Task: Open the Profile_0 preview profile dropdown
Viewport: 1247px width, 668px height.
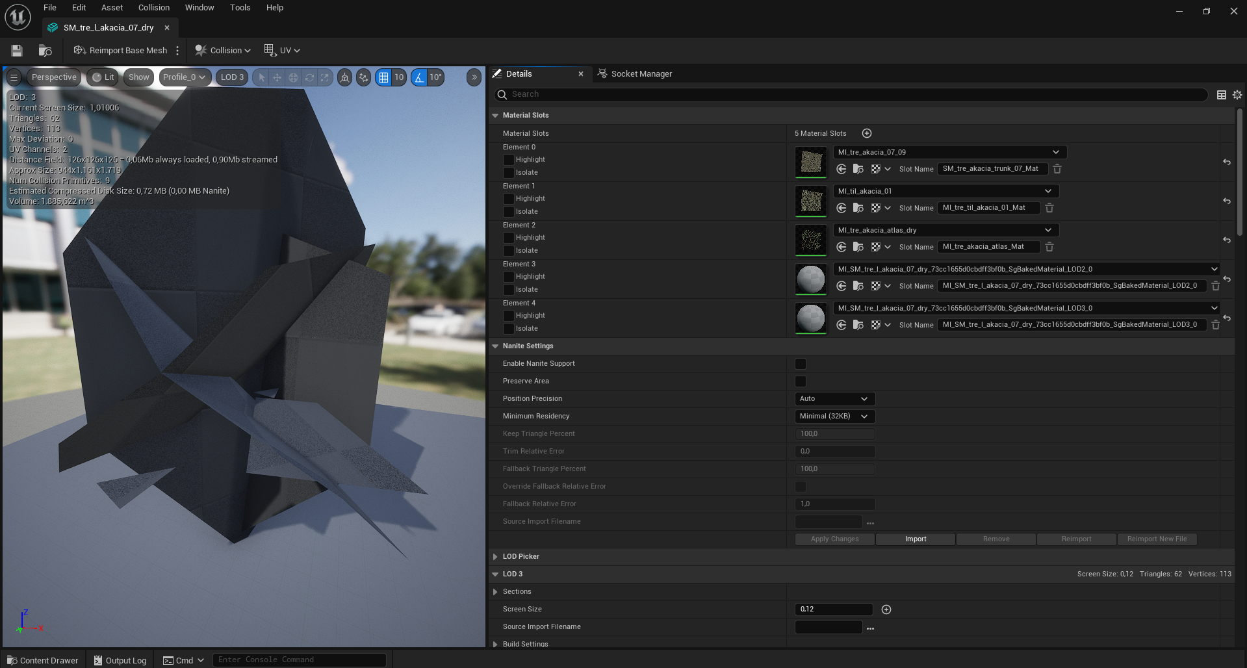Action: click(185, 77)
